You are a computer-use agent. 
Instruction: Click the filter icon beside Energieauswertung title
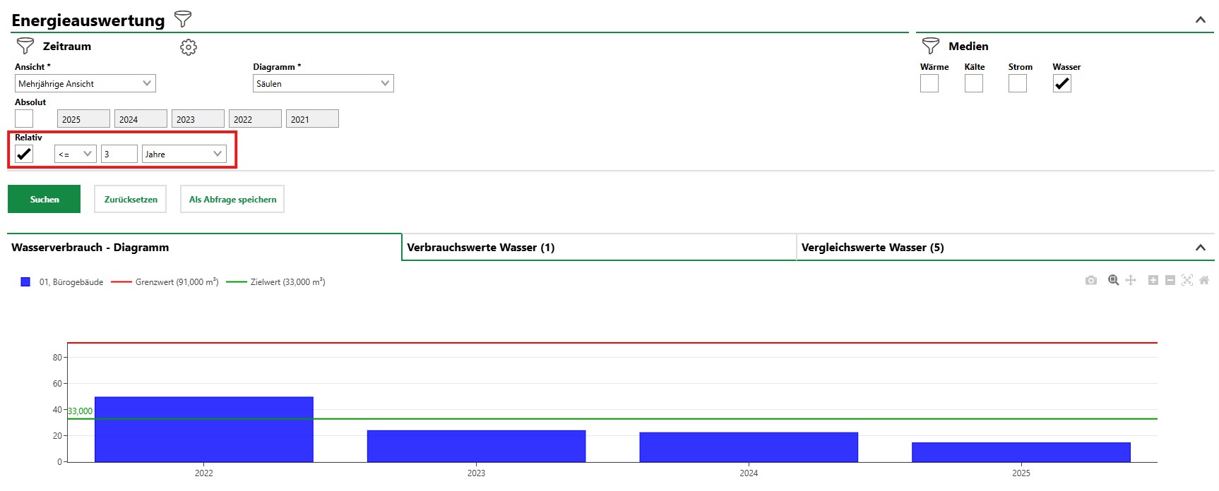tap(183, 19)
